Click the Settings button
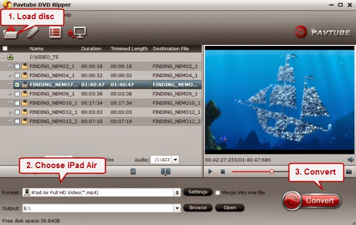This screenshot has width=356, height=225. [x=198, y=192]
